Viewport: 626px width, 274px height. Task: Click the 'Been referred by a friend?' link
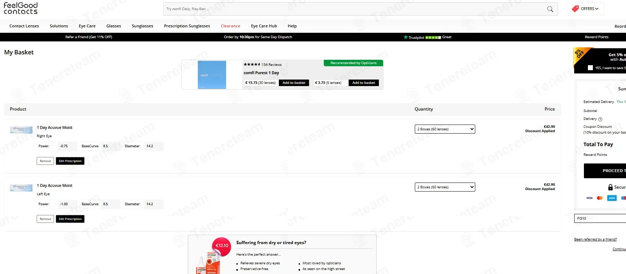595,239
